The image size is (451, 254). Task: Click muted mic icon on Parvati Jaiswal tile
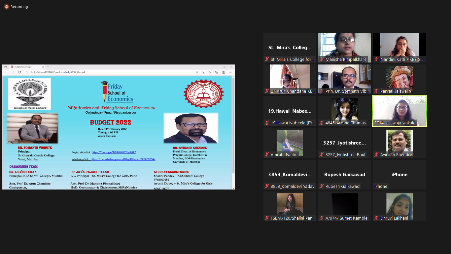click(376, 91)
